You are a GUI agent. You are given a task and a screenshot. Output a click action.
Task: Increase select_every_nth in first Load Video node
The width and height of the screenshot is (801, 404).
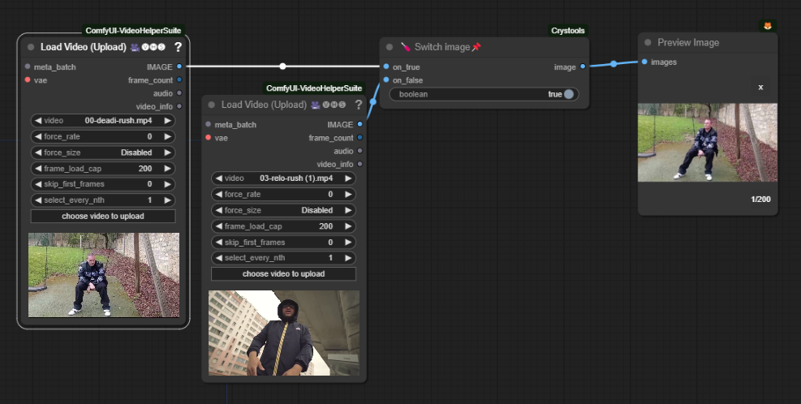(x=167, y=200)
